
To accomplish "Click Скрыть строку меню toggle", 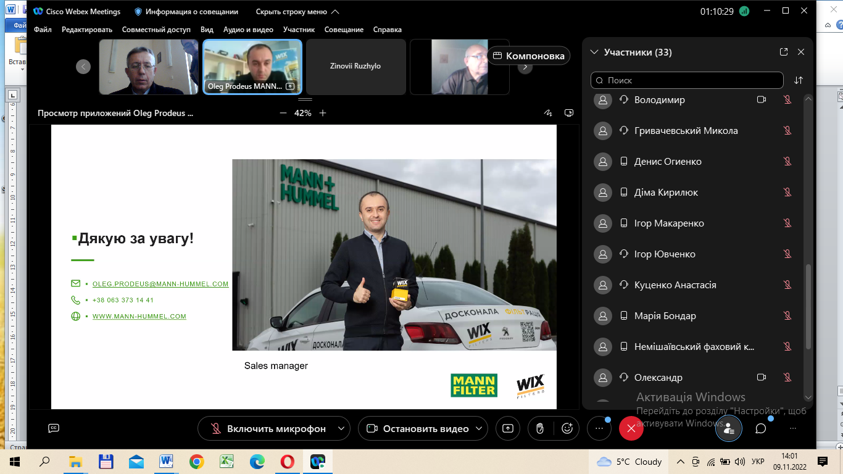I will tap(297, 12).
